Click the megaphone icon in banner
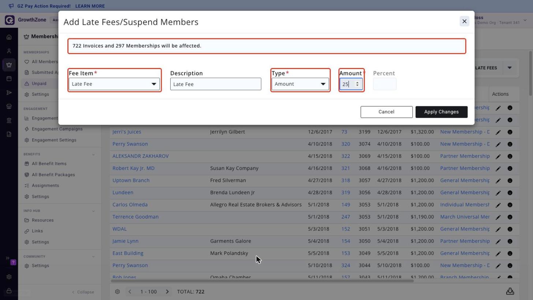The image size is (533, 300). pyautogui.click(x=11, y=6)
